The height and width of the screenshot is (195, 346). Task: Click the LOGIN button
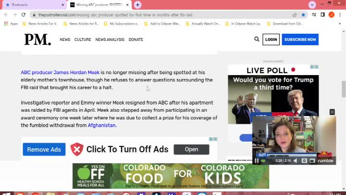click(271, 39)
